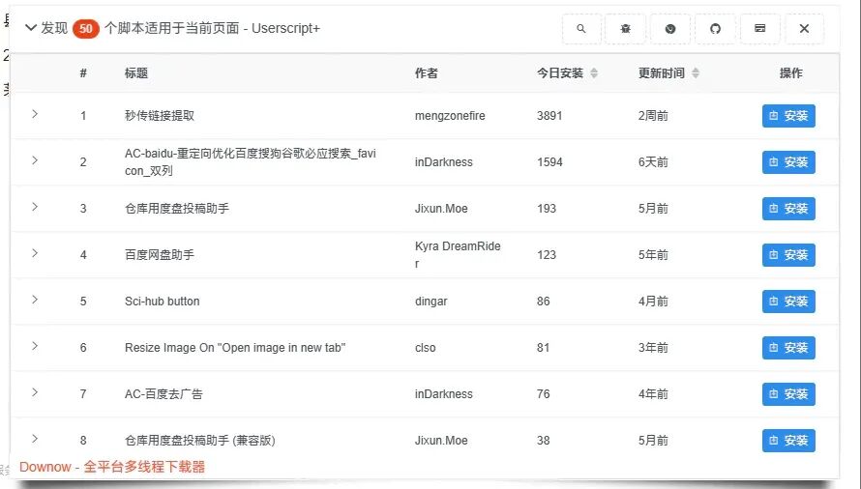Click the install count 3891
Screen dimensions: 861x489
pos(549,116)
